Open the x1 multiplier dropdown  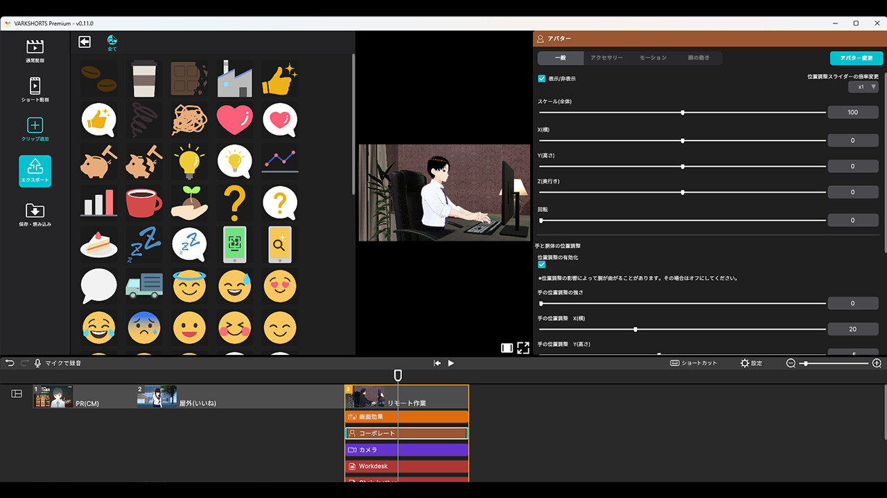864,86
